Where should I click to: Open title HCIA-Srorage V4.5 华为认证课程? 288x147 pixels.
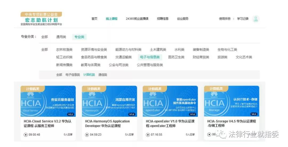pyautogui.click(x=232, y=123)
